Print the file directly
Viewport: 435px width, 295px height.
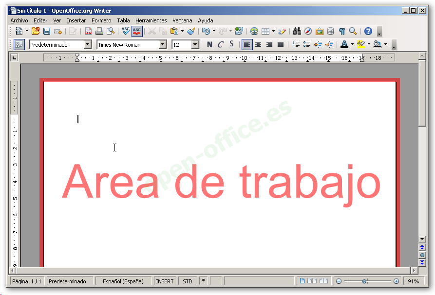point(99,31)
